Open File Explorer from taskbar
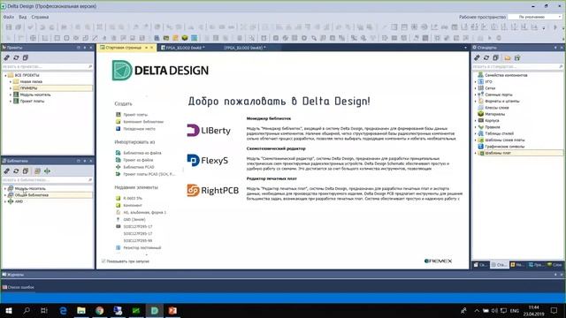The image size is (566, 318). point(81,310)
